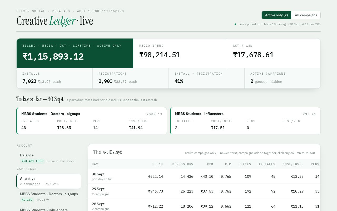Select All active in campaigns sidebar
The height and width of the screenshot is (211, 337).
pyautogui.click(x=49, y=181)
